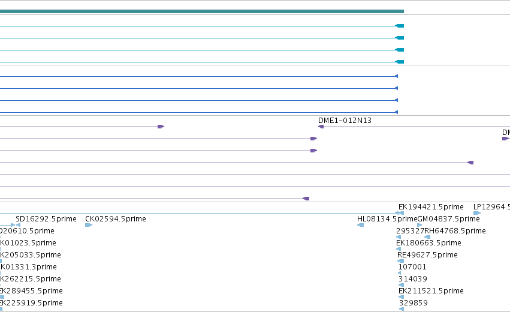Click the small arrow below 107001
Viewport: 510px width, 312px height.
tap(399, 273)
